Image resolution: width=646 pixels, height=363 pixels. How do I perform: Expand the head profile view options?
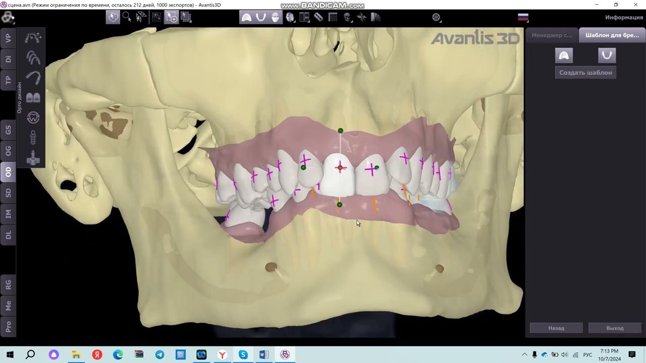coord(290,17)
